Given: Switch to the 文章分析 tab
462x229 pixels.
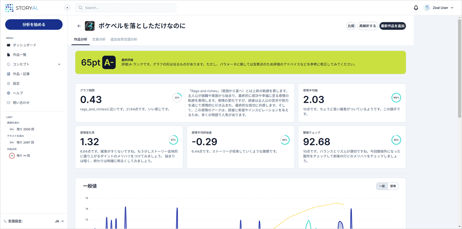Looking at the screenshot, I should click(x=99, y=40).
